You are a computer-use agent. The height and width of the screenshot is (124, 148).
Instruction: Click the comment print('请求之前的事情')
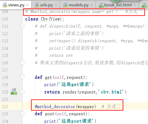(69, 34)
